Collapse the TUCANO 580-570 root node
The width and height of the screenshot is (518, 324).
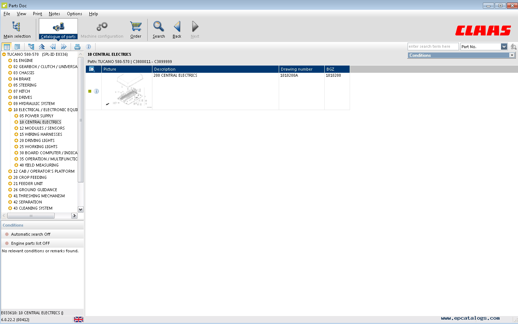(x=4, y=54)
